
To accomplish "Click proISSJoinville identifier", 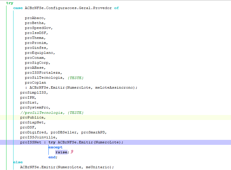I will pos(38,138).
